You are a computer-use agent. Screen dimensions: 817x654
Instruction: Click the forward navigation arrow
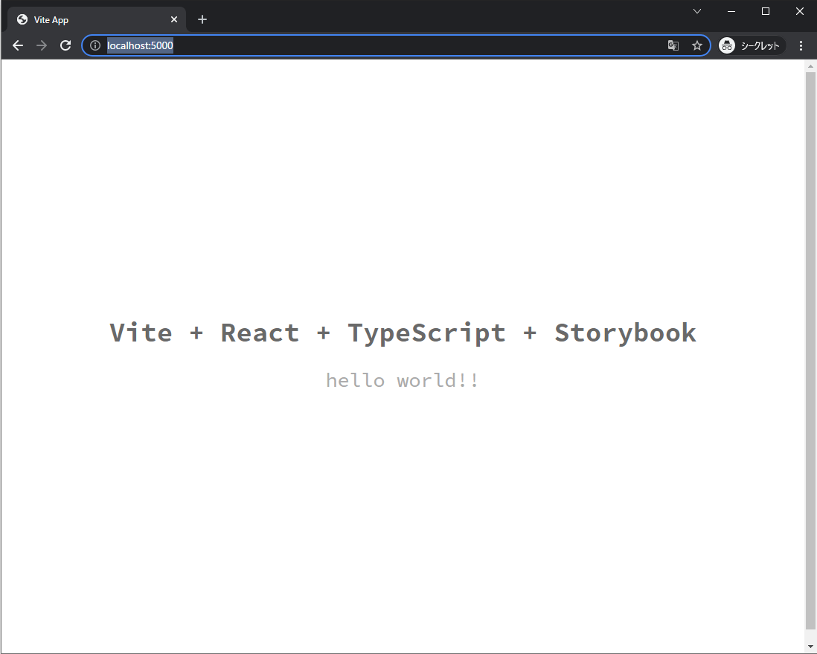click(42, 45)
